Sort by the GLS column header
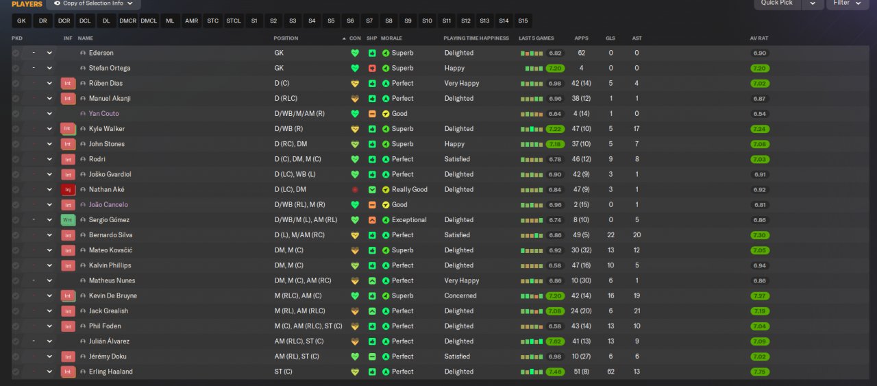Screen dimensions: 877x386 point(610,38)
